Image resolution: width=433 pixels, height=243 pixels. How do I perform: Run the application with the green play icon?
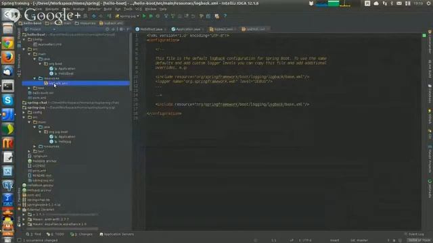[x=144, y=16]
